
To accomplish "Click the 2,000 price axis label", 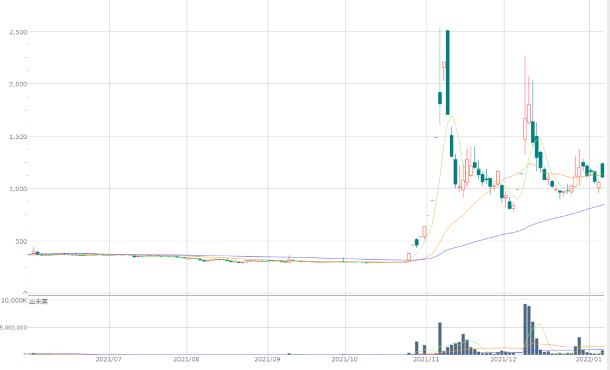I will [18, 84].
